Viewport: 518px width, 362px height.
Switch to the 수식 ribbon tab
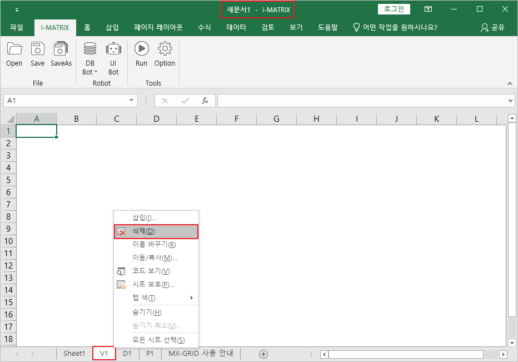(205, 27)
